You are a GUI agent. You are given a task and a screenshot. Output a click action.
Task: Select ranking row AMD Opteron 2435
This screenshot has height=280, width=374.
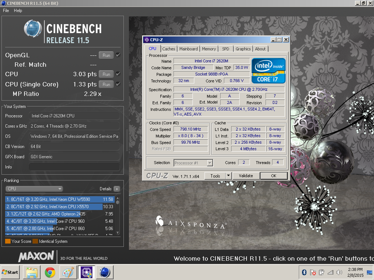point(60,214)
